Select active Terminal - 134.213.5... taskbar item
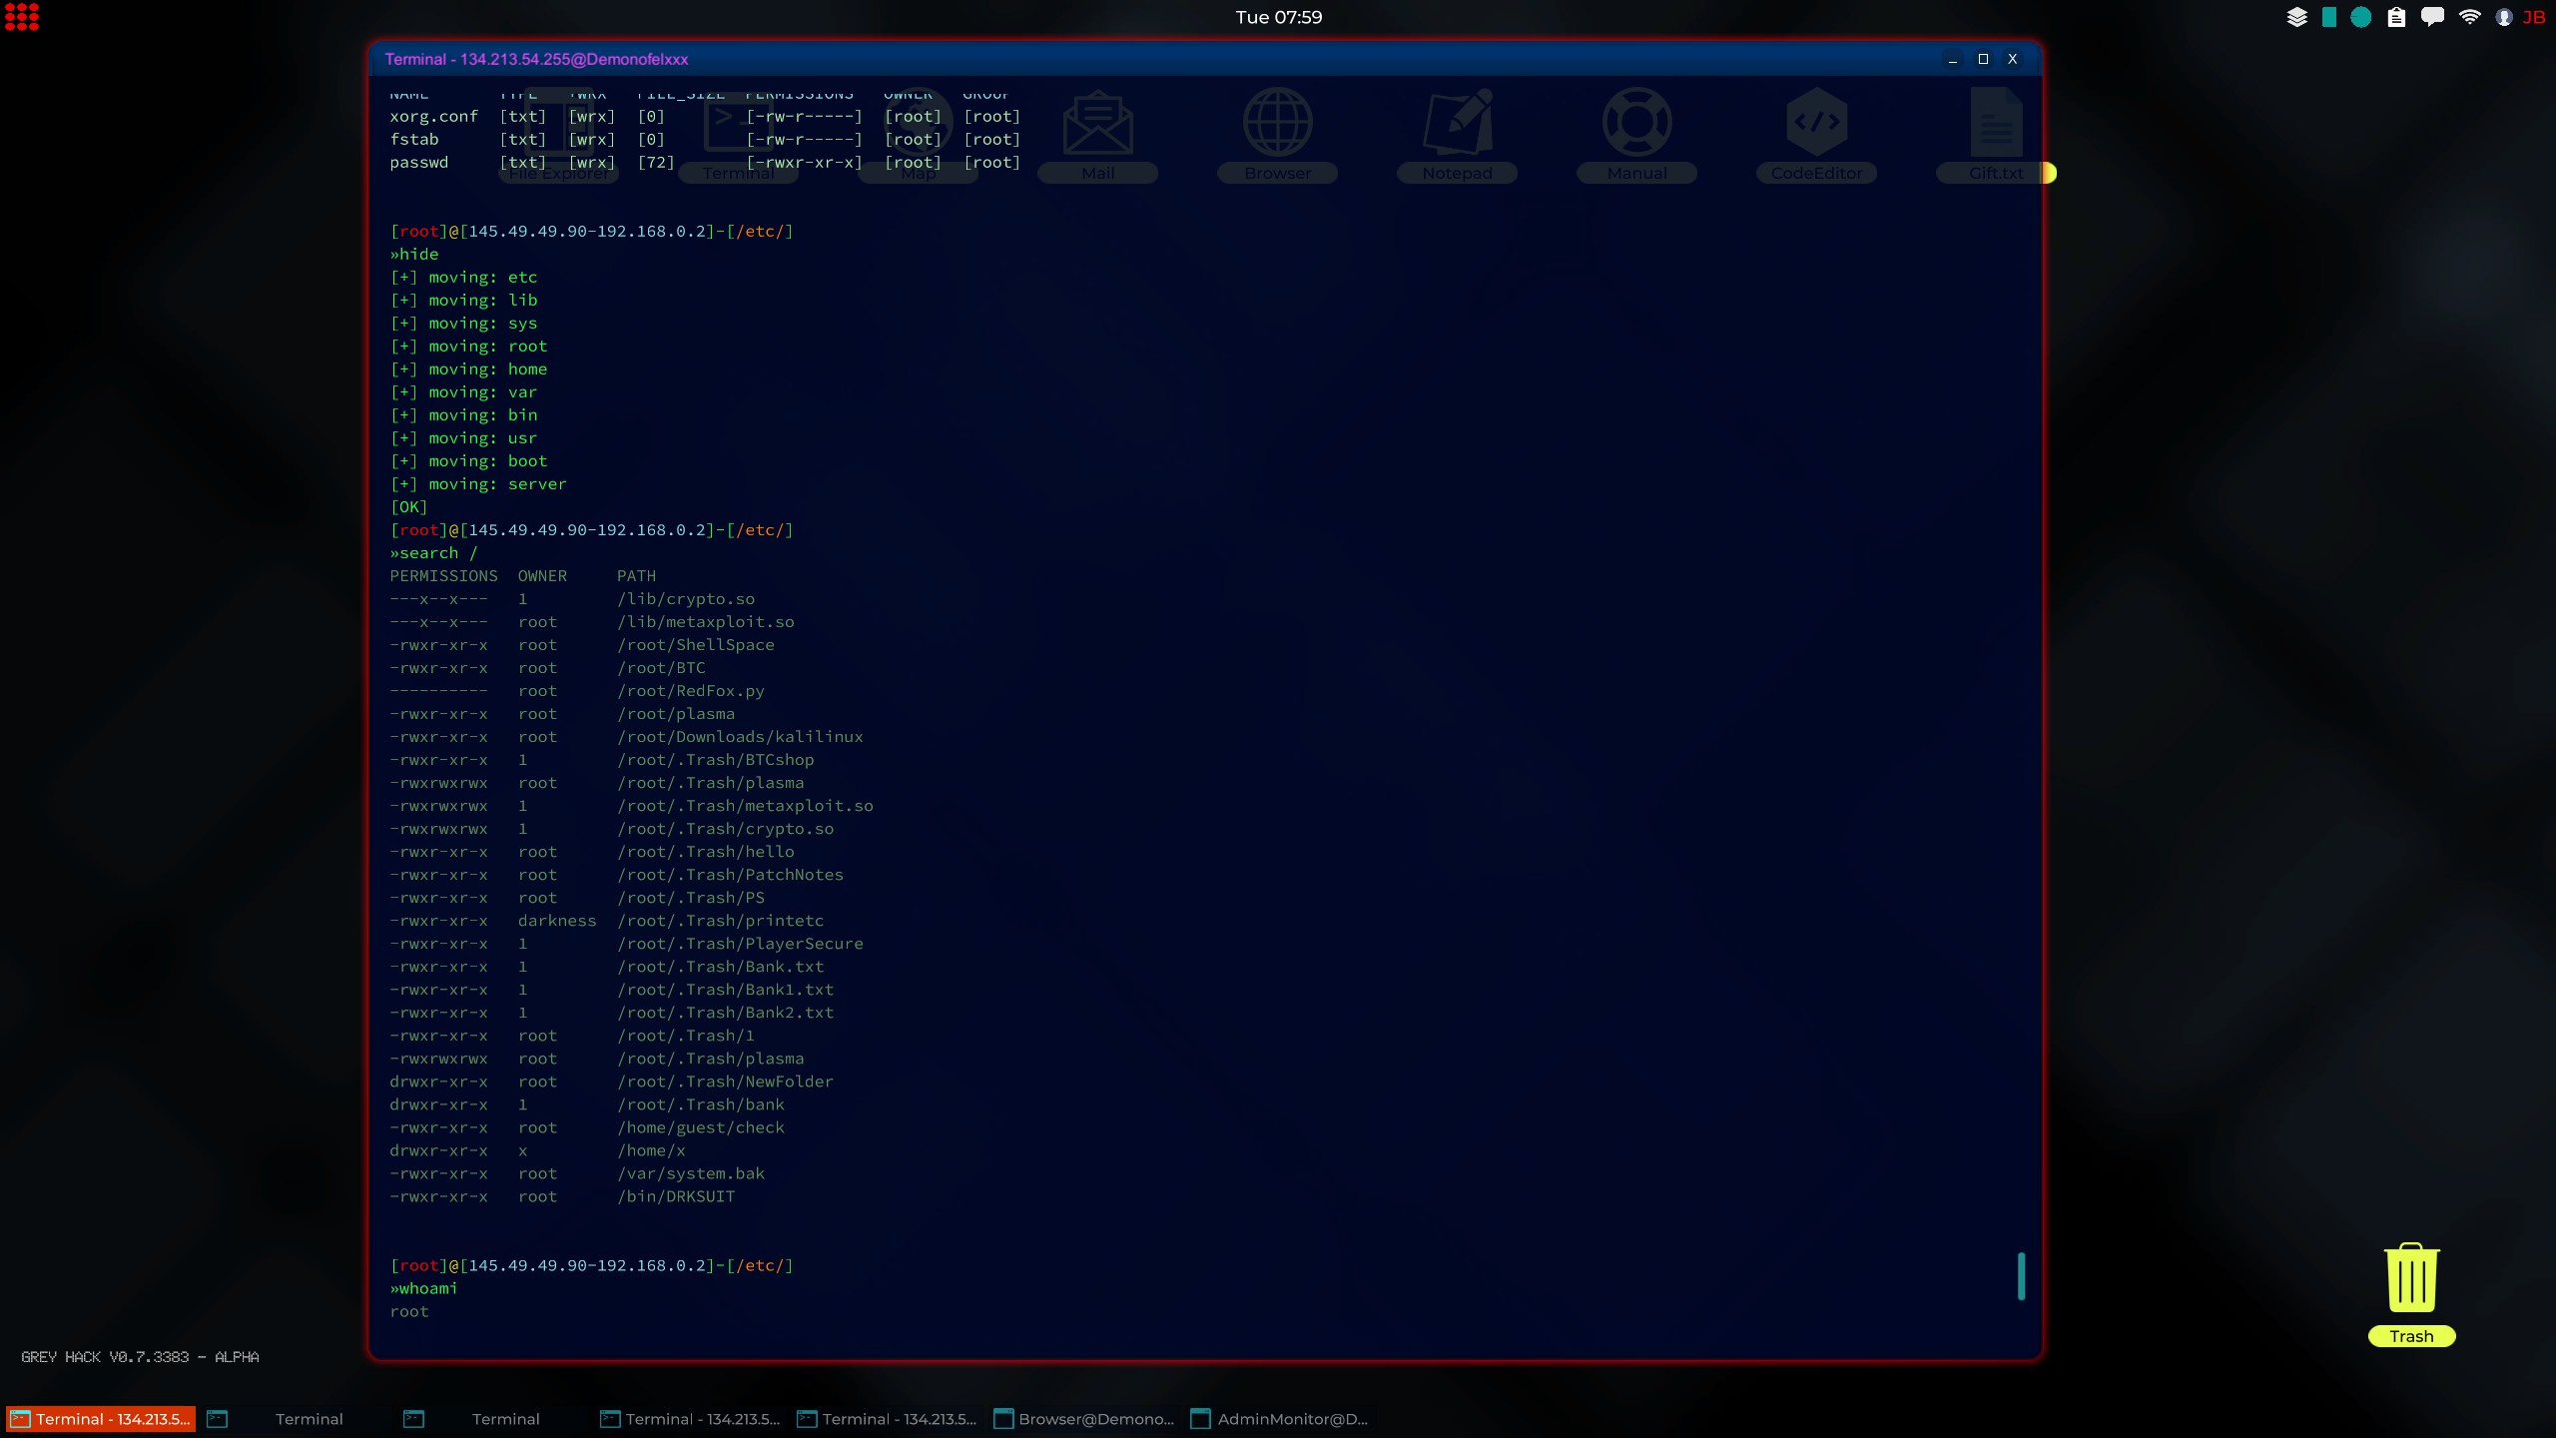The height and width of the screenshot is (1438, 2556). [100, 1419]
